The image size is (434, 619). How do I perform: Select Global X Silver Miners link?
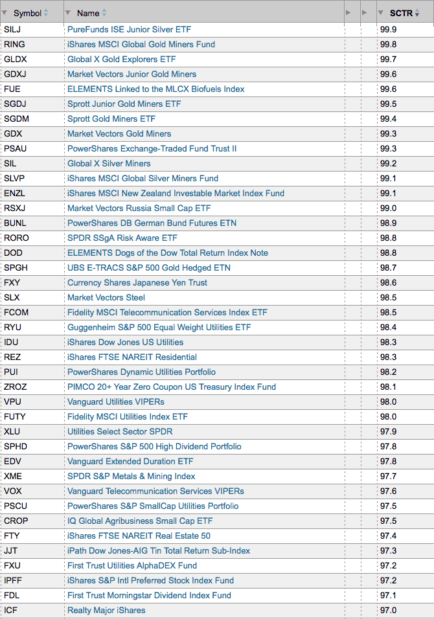(109, 163)
